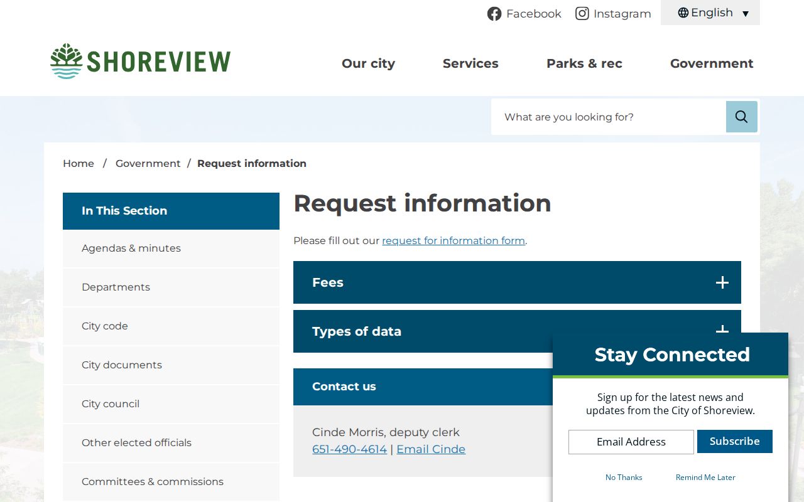Open the Services menu

coord(470,63)
